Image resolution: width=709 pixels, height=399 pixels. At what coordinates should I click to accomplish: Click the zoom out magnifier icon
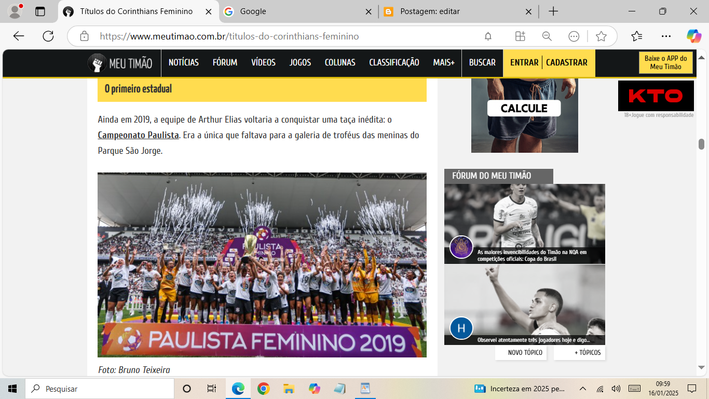pyautogui.click(x=547, y=36)
